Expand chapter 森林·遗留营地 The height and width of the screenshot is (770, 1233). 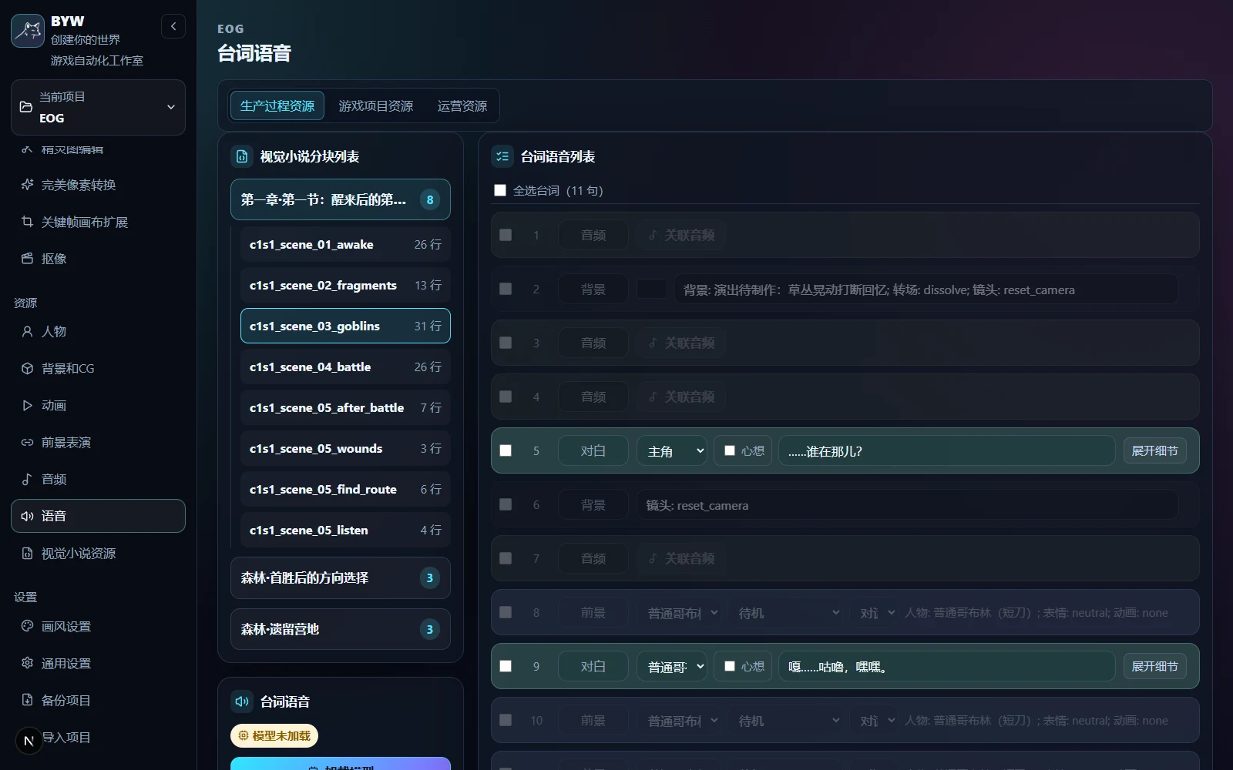tap(340, 629)
